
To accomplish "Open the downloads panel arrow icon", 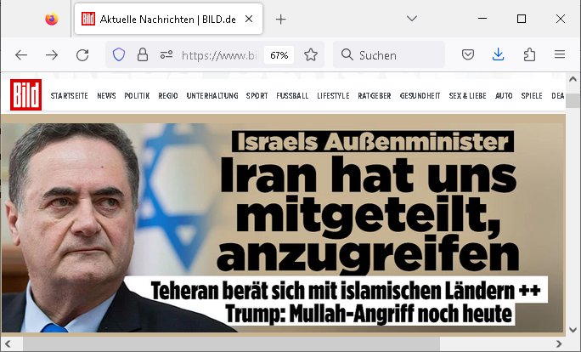I will 499,54.
